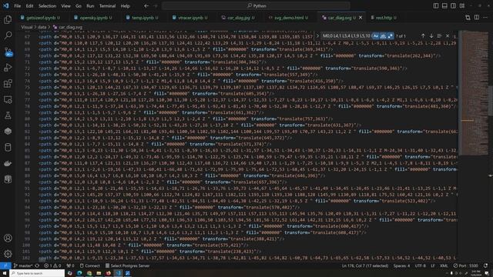Image resolution: width=493 pixels, height=277 pixels.
Task: Toggle Match Whole Word in find widget
Action: [x=383, y=36]
